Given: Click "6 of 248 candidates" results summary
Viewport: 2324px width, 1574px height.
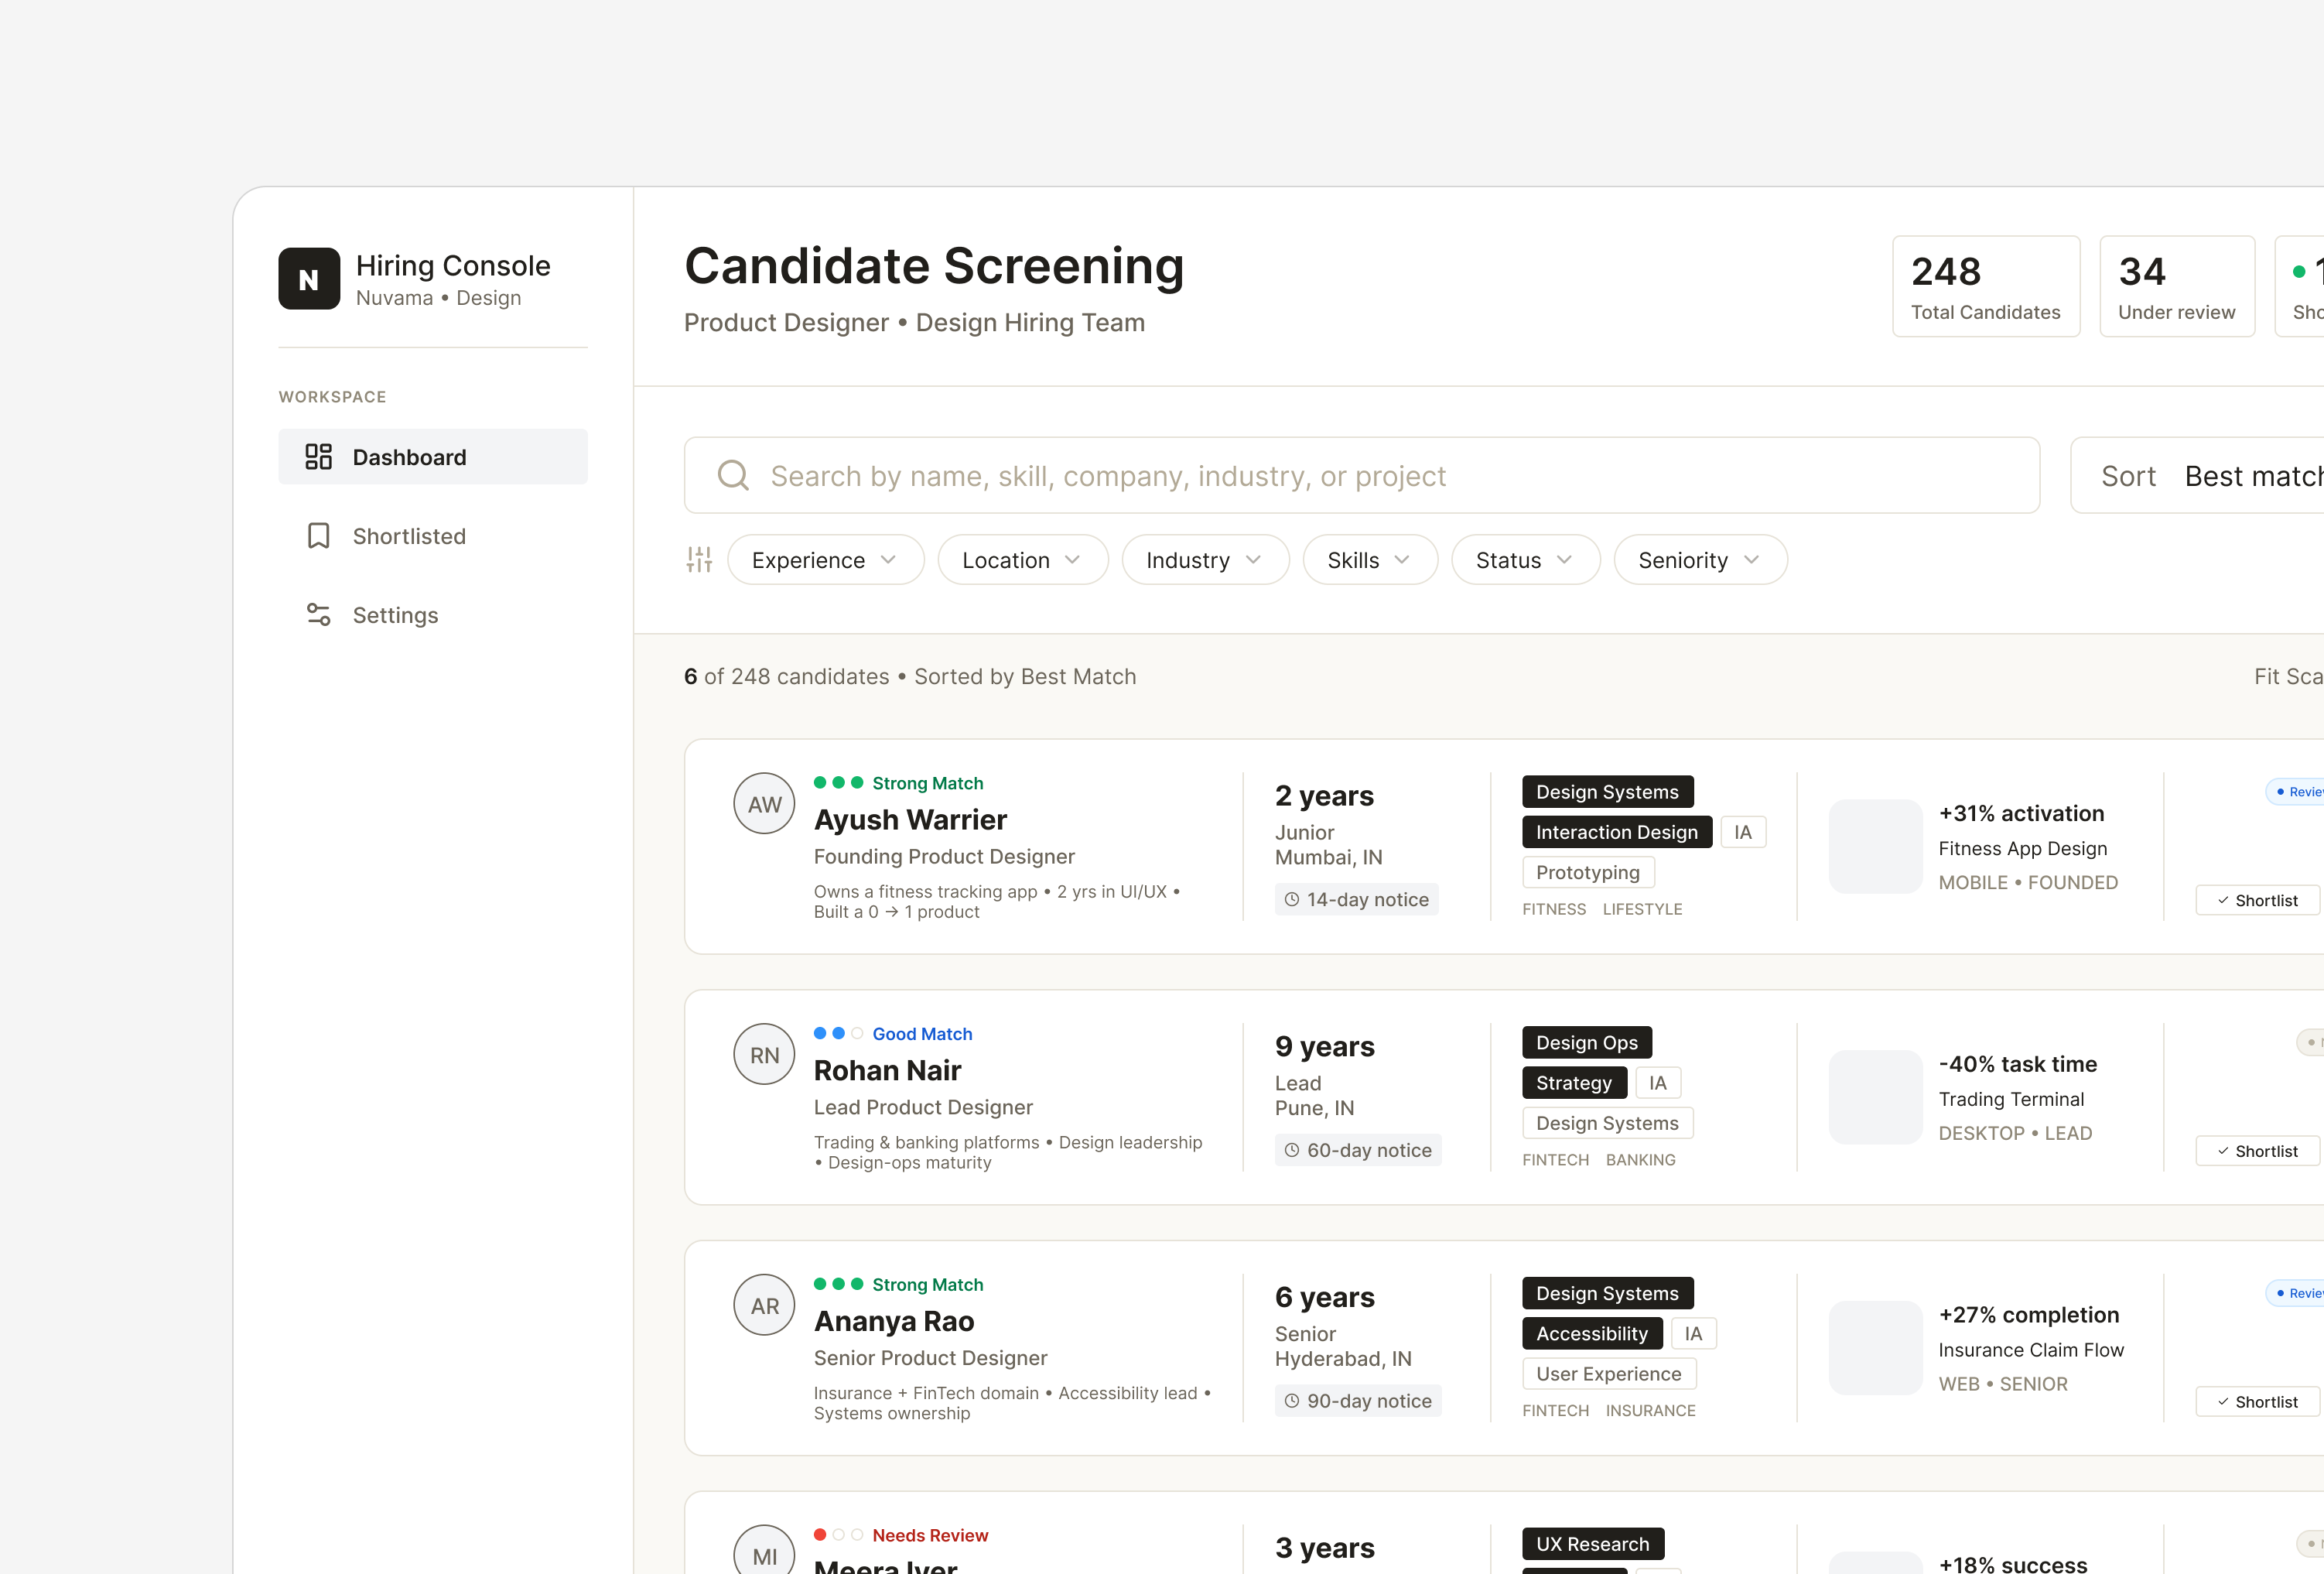Looking at the screenshot, I should [x=786, y=677].
